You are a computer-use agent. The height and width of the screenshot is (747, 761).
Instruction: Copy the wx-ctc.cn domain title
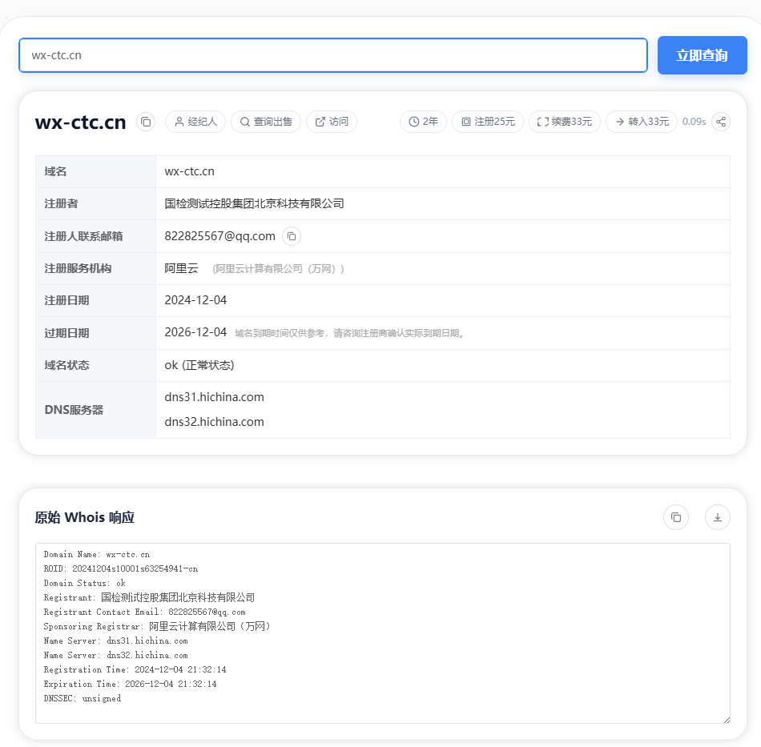[146, 122]
